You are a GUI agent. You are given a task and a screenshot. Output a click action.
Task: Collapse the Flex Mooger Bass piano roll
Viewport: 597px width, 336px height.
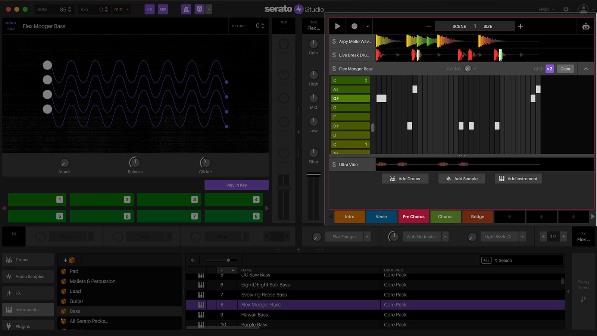(x=586, y=69)
